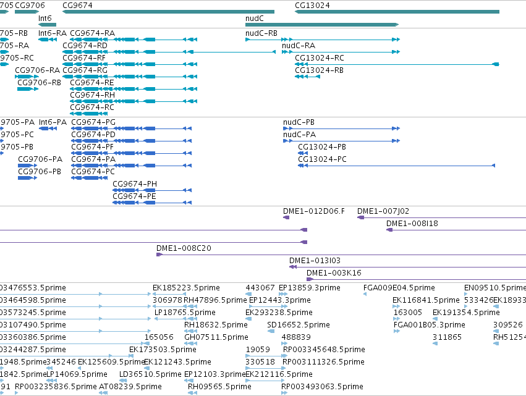Select the CG9674-PF protein label
526x396 pixels.
pyautogui.click(x=92, y=147)
